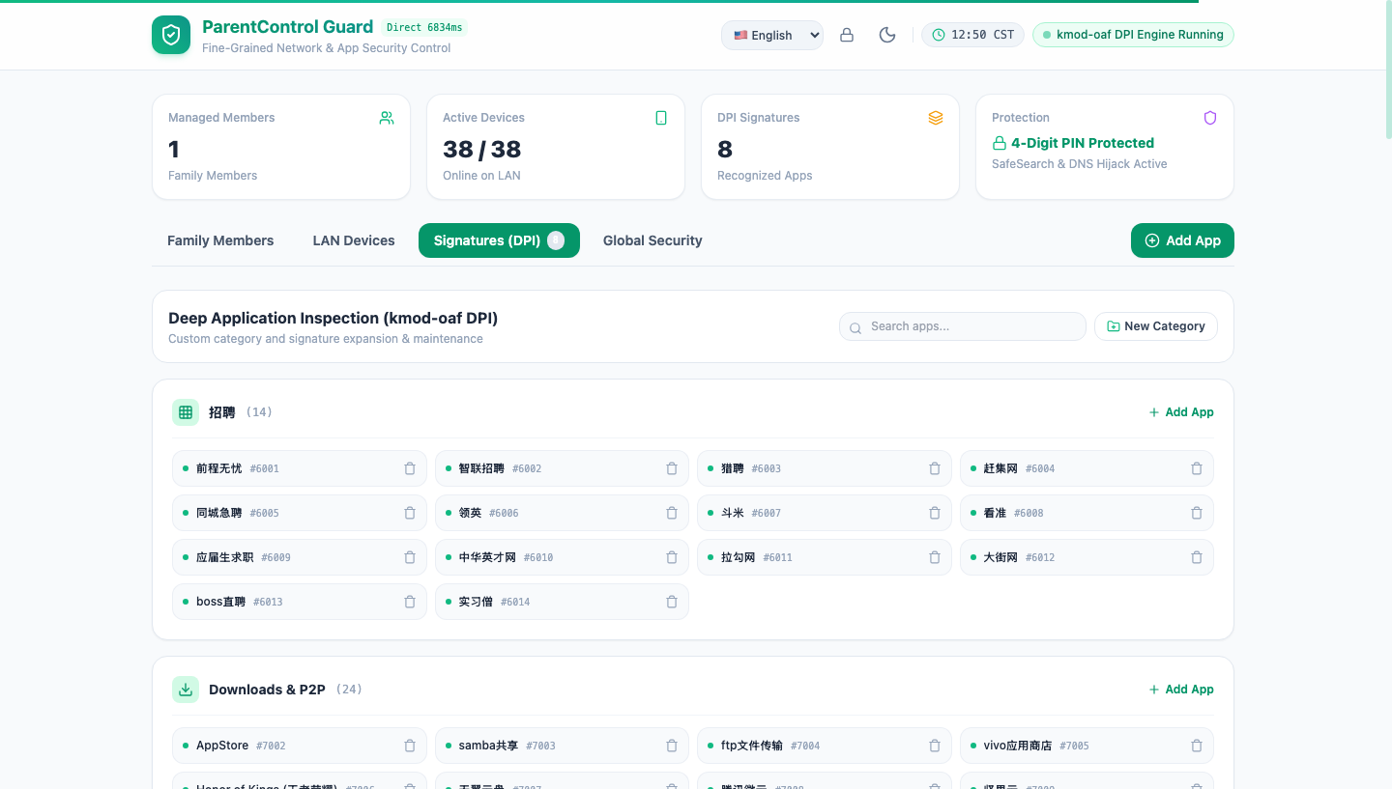The image size is (1392, 789).
Task: Click the download icon beside Downloads & P2P
Action: point(186,690)
